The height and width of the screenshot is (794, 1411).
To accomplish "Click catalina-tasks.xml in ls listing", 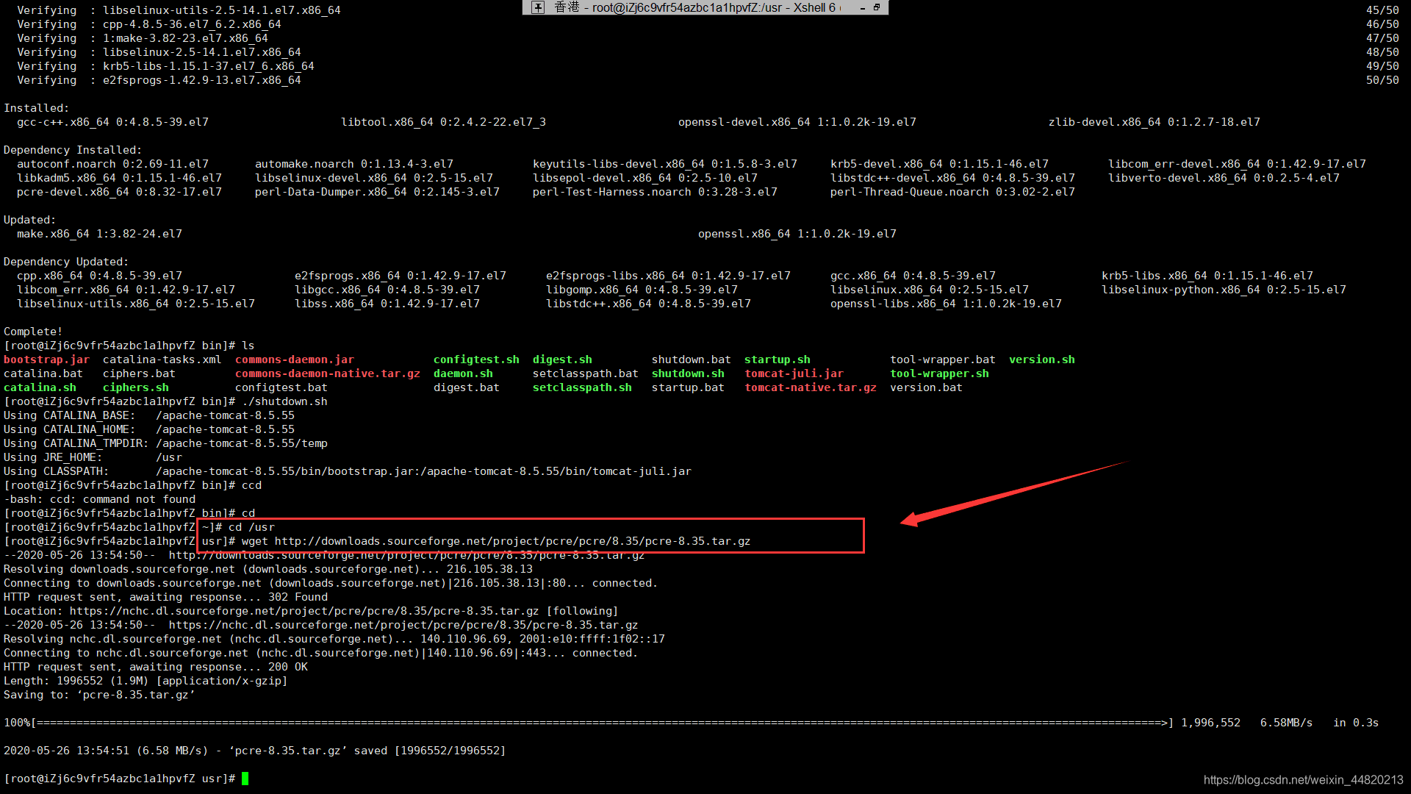I will click(162, 360).
